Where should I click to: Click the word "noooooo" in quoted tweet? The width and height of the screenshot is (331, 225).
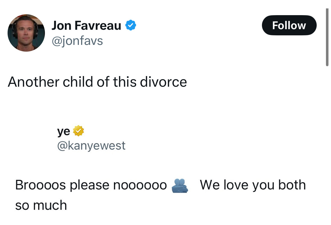[x=140, y=185]
